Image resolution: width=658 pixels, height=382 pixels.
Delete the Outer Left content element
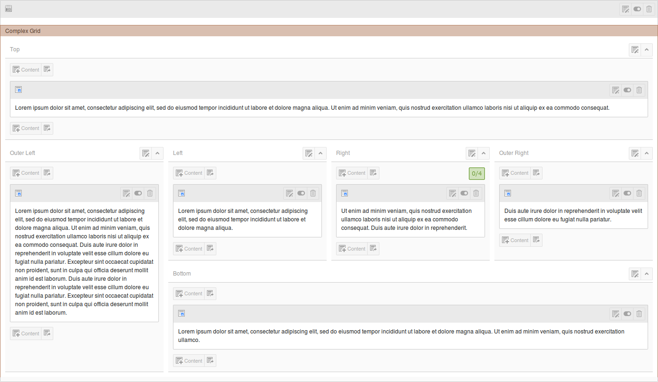pyautogui.click(x=150, y=193)
